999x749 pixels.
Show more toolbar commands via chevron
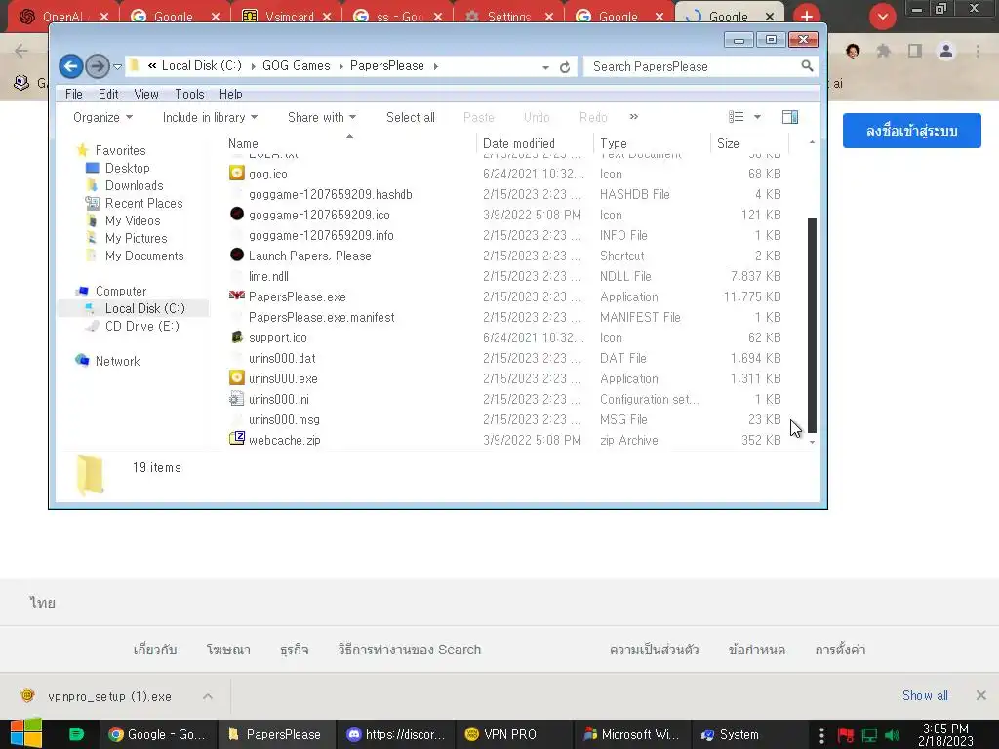633,117
